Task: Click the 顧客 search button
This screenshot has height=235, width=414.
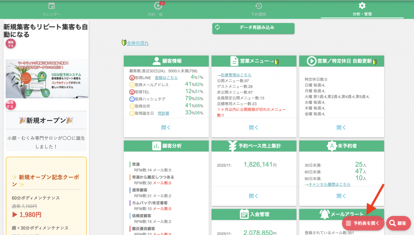Action: point(398,223)
